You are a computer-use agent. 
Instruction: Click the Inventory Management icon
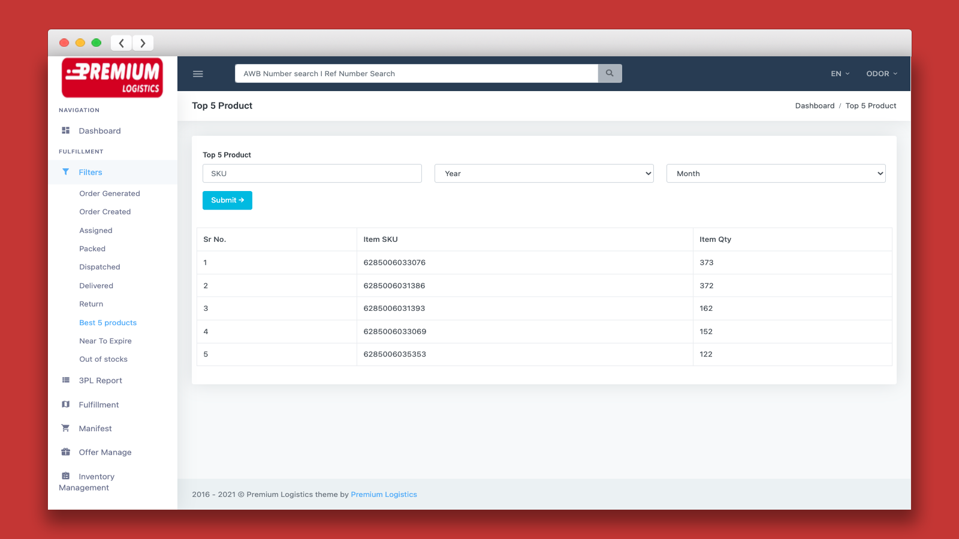66,476
